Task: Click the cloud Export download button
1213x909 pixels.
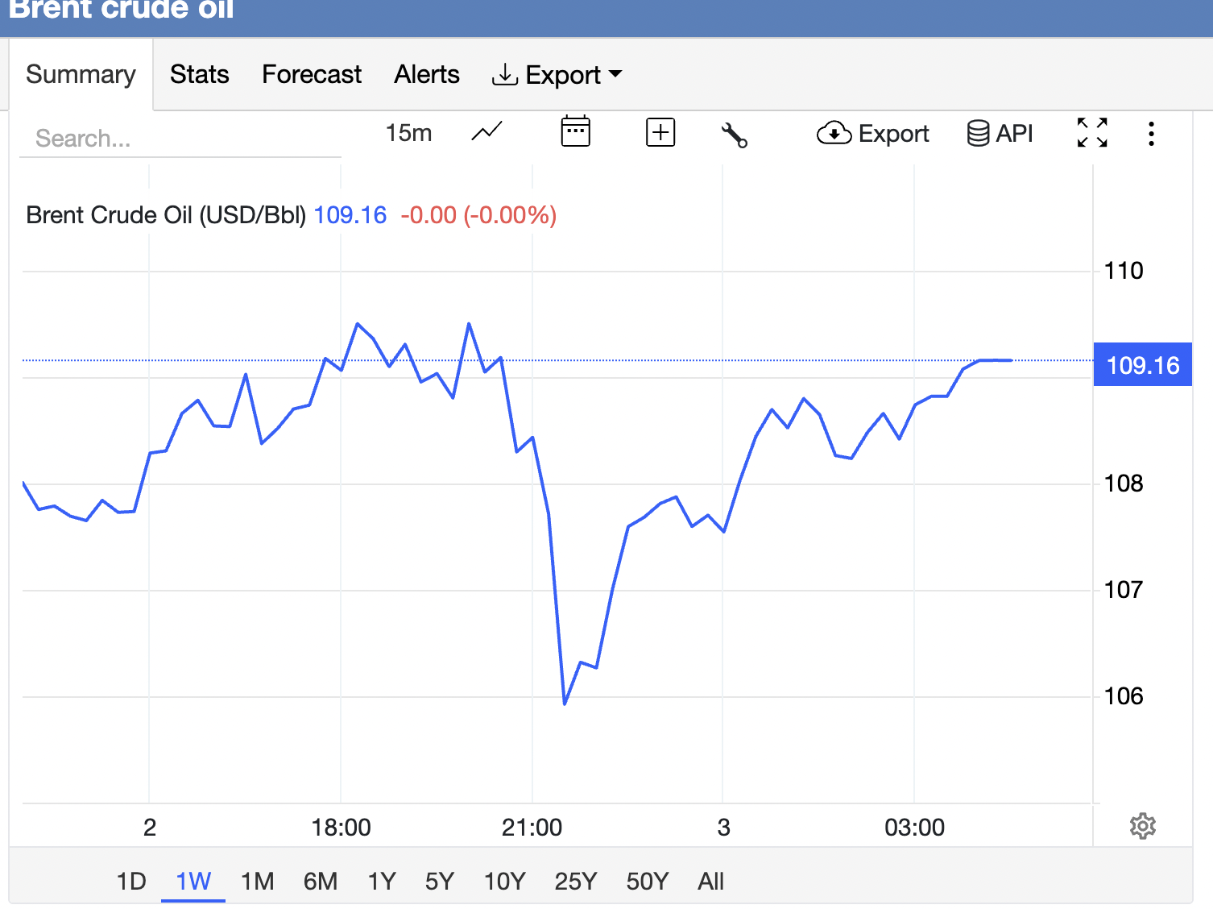Action: [x=873, y=133]
